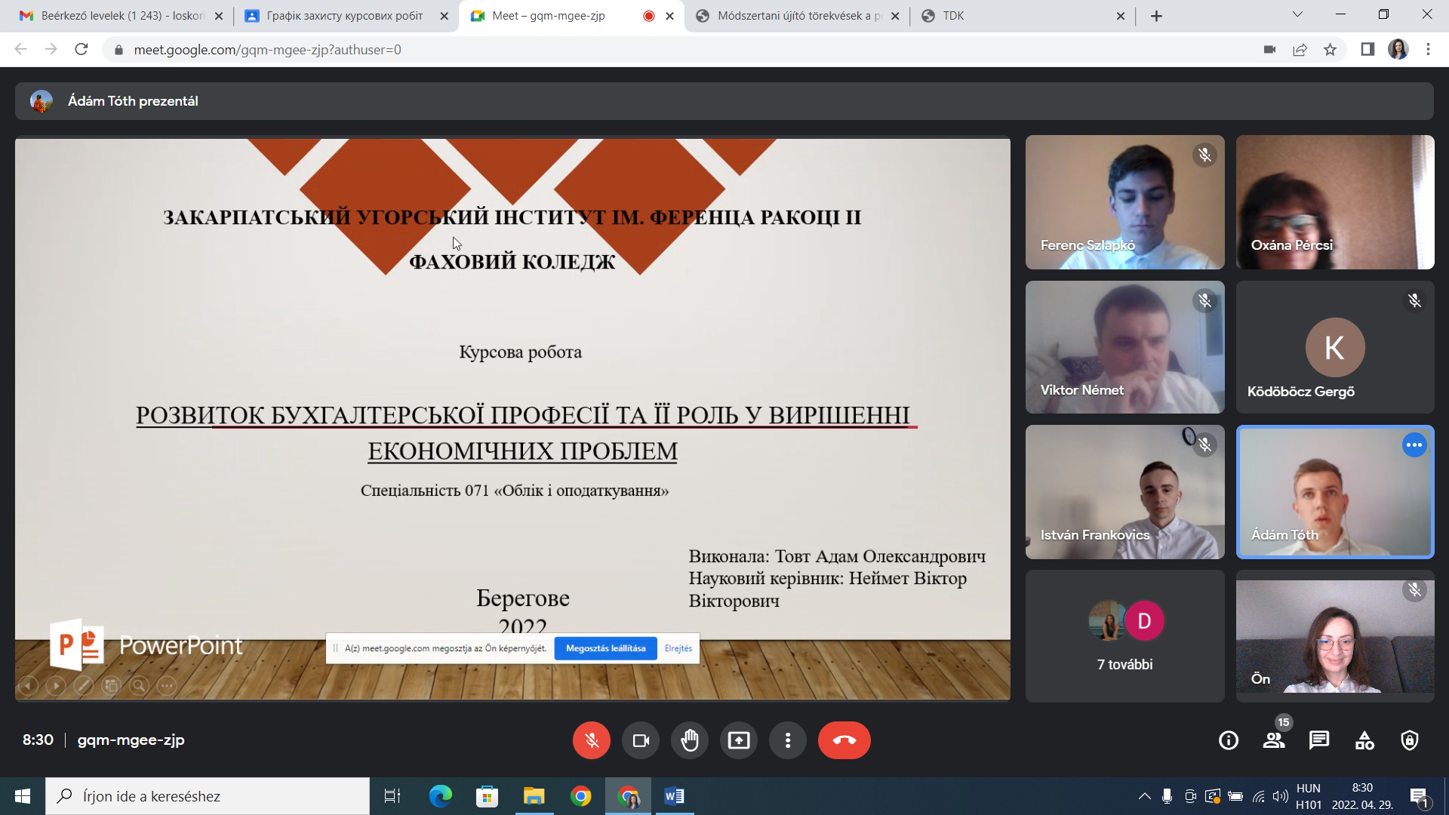The height and width of the screenshot is (815, 1449).
Task: Open meeting details info icon
Action: (x=1229, y=740)
